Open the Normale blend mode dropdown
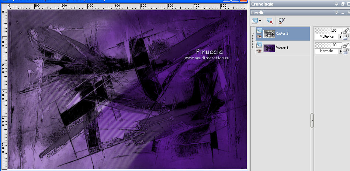 (x=341, y=51)
